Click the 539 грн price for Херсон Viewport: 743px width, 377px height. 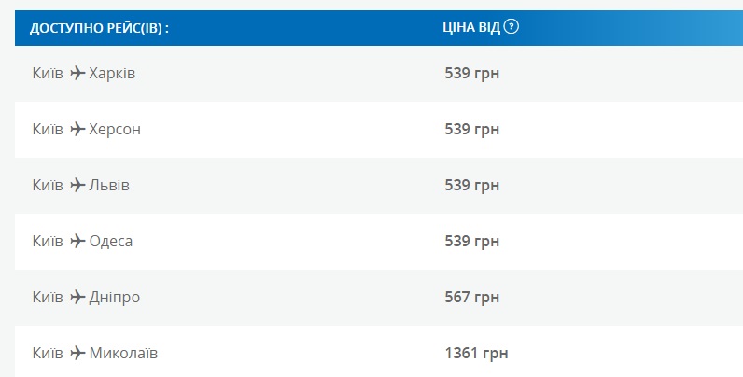pyautogui.click(x=471, y=129)
